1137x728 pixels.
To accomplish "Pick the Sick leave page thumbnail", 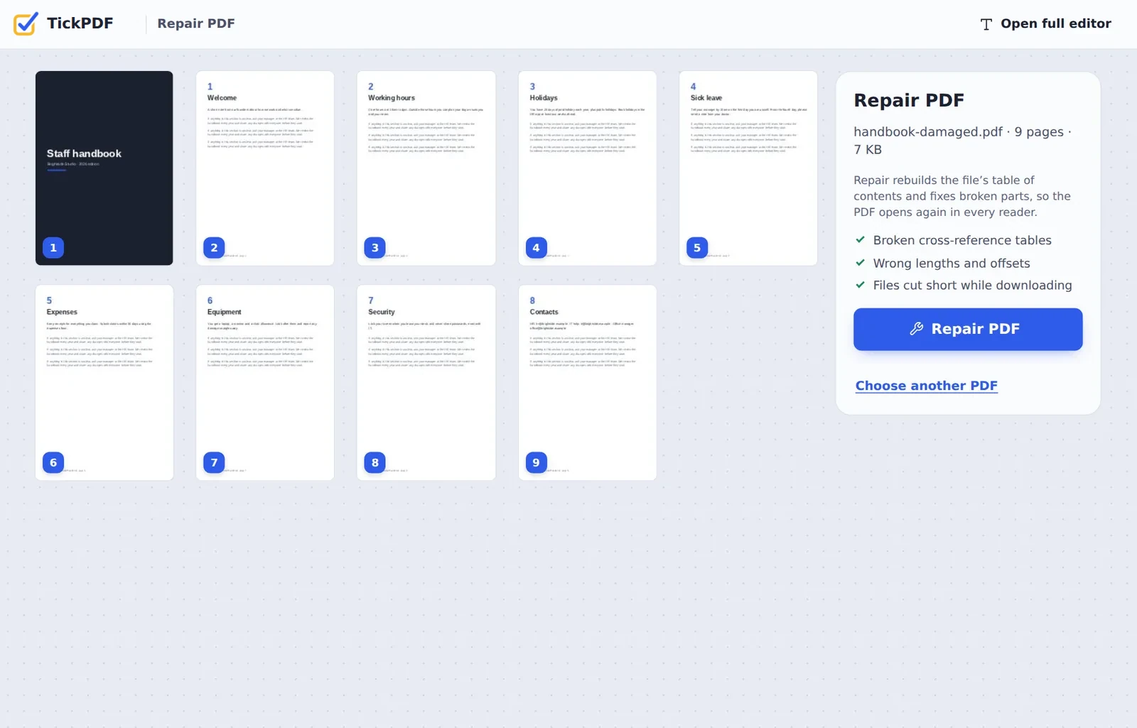I will [x=748, y=168].
